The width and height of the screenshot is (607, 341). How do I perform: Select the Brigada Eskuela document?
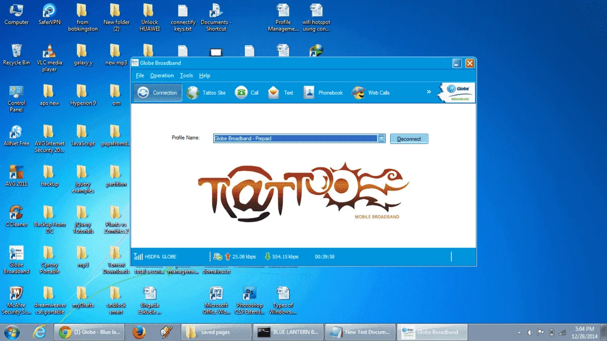(x=149, y=300)
